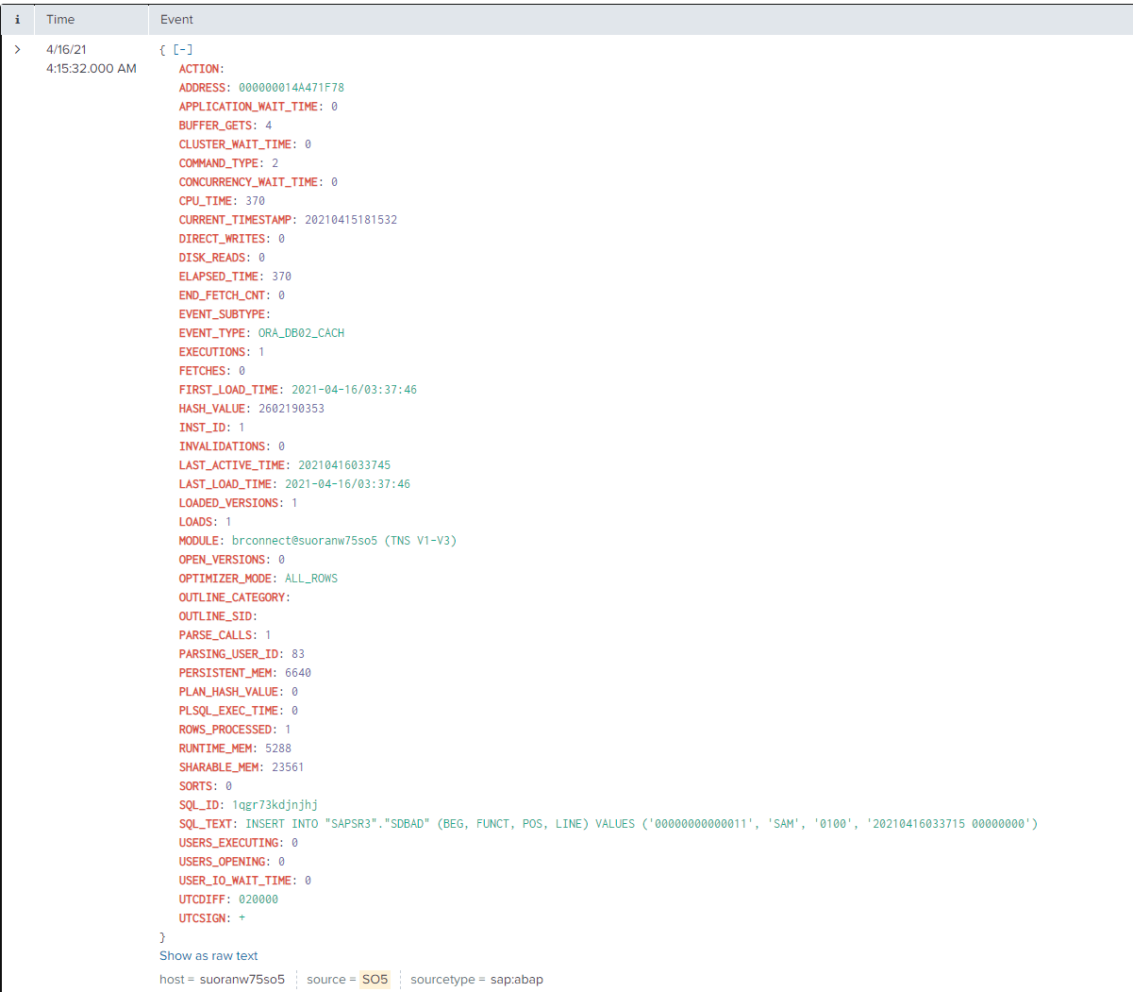
Task: Click the event timestamp 4:15:32.000 AM
Action: point(92,68)
